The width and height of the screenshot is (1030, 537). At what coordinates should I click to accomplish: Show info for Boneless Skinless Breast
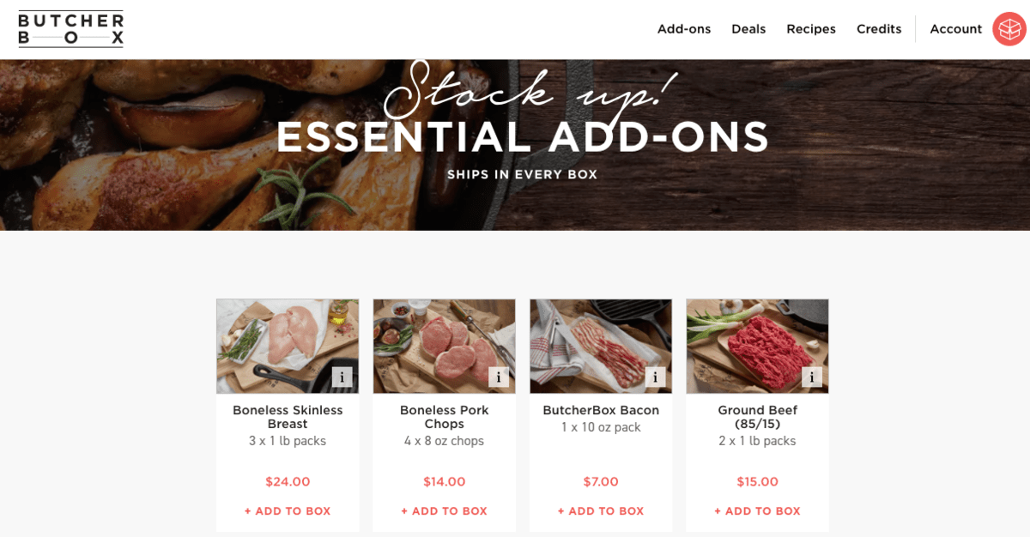point(342,377)
